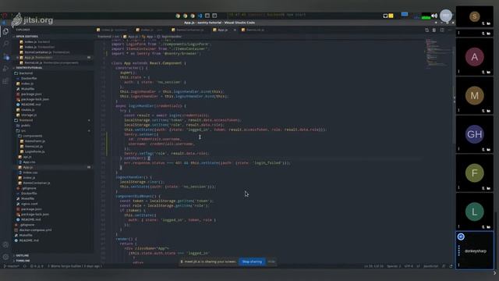The width and height of the screenshot is (499, 281).
Task: Click JavaScript language mode in status bar
Action: click(x=430, y=266)
